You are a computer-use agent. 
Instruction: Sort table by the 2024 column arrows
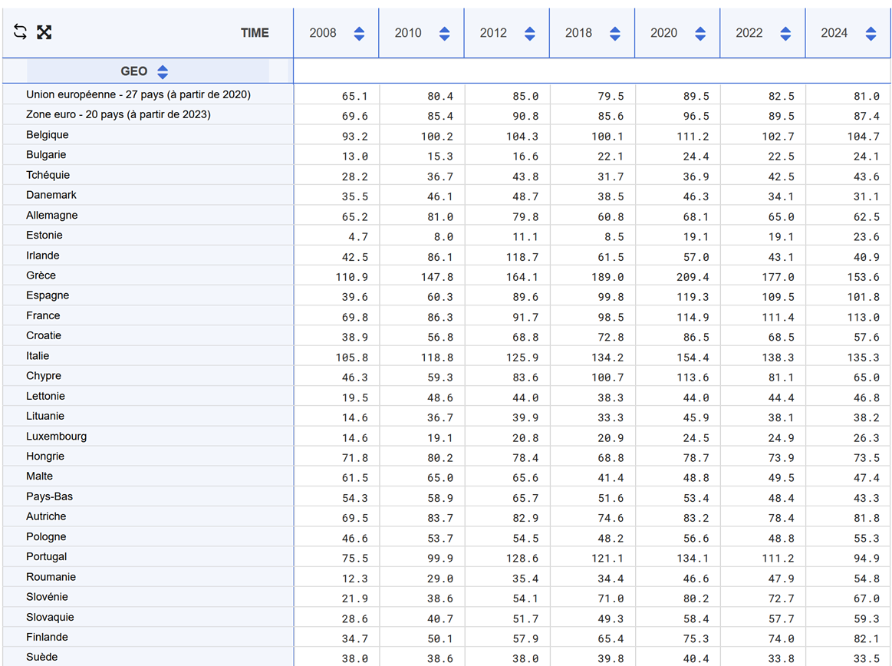point(870,33)
